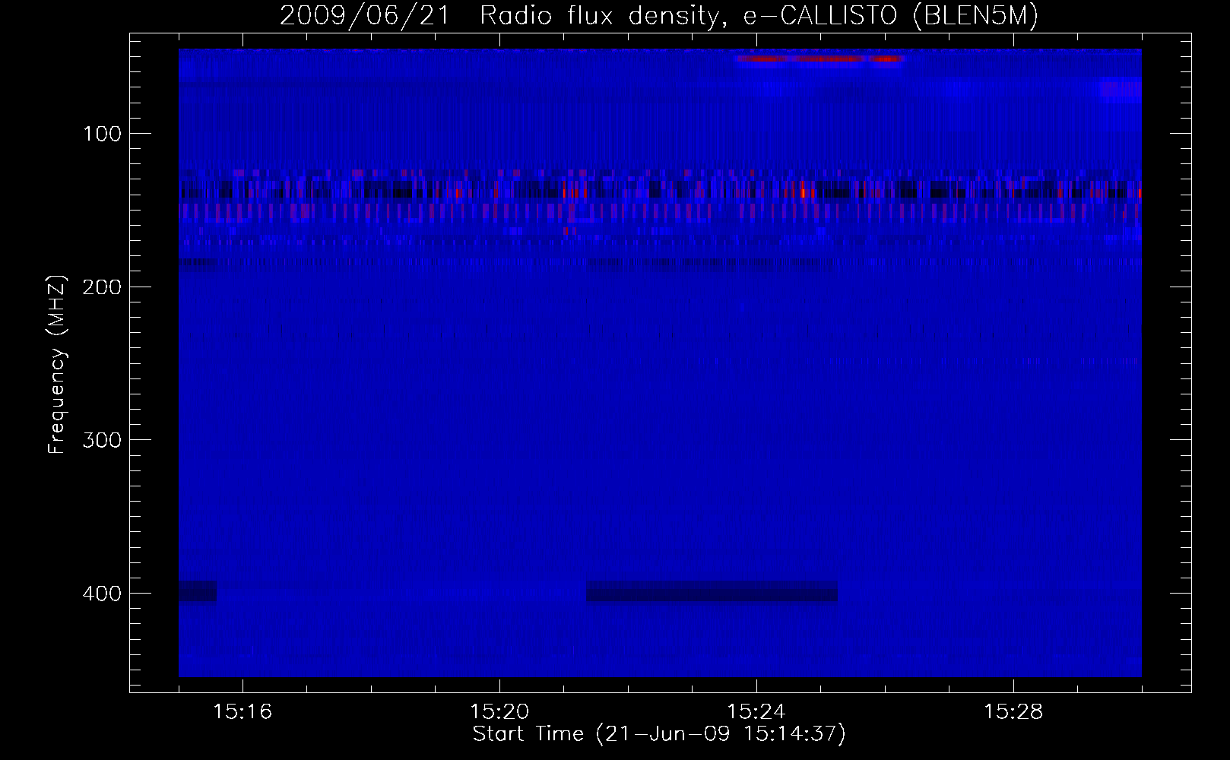Click the '15:16' time tick label

coord(243,712)
